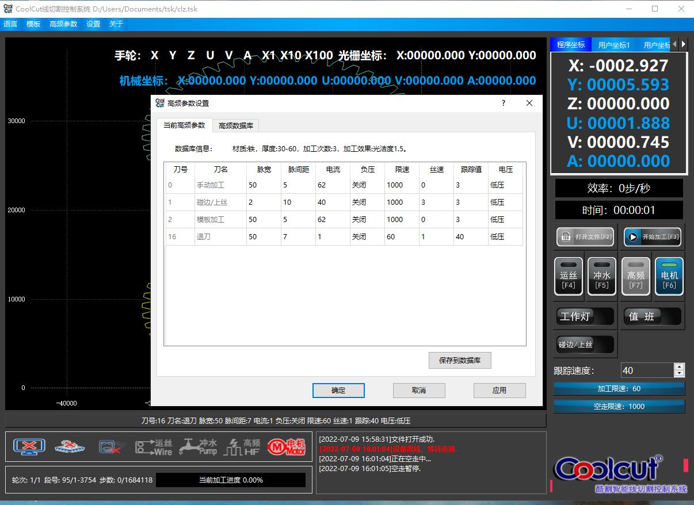This screenshot has height=505, width=694.
Task: Click the X: -0002.927 coordinate readout
Action: tap(618, 65)
